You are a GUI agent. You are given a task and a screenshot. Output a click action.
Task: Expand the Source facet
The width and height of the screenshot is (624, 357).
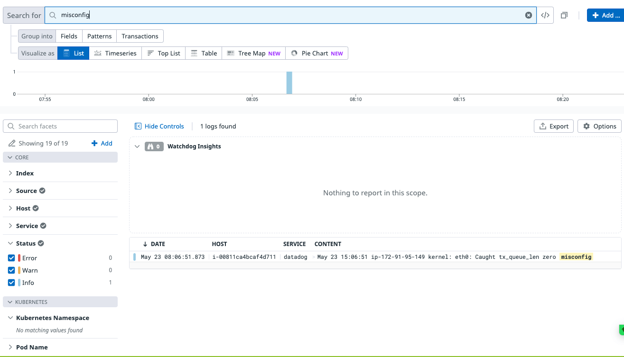click(10, 191)
